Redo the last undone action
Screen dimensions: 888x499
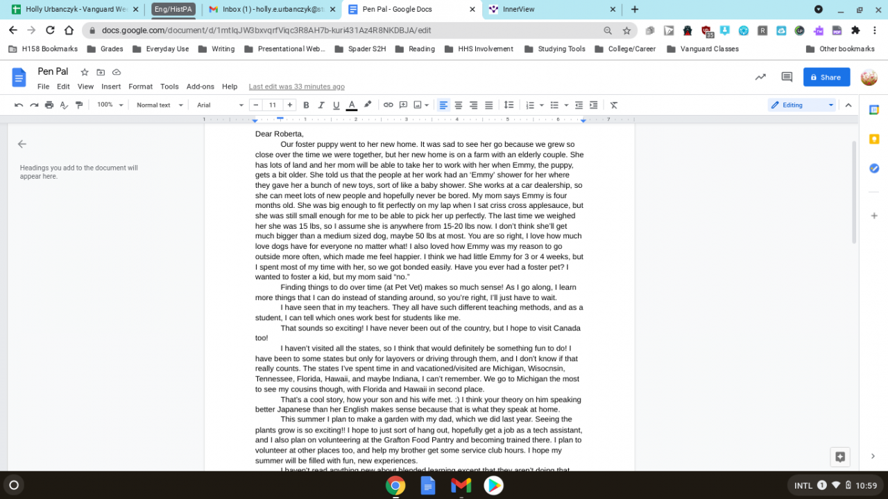pyautogui.click(x=34, y=105)
